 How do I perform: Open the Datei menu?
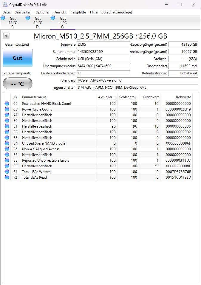coord(6,12)
